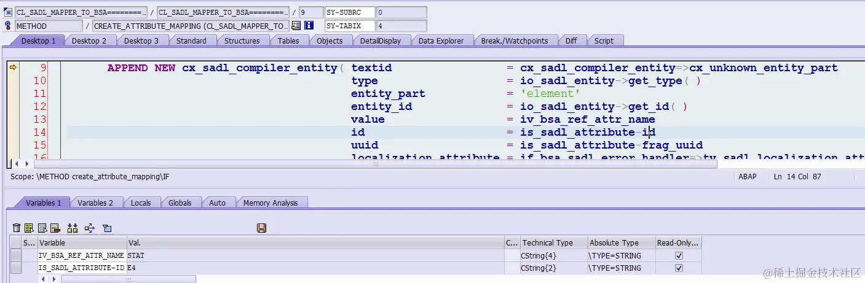Open the DetailDisplay tab

(x=381, y=41)
